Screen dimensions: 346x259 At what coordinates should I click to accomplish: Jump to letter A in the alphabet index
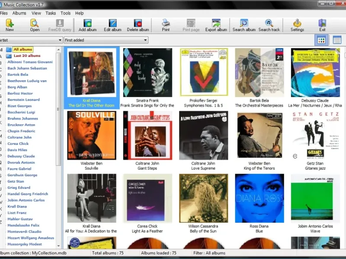[1, 57]
